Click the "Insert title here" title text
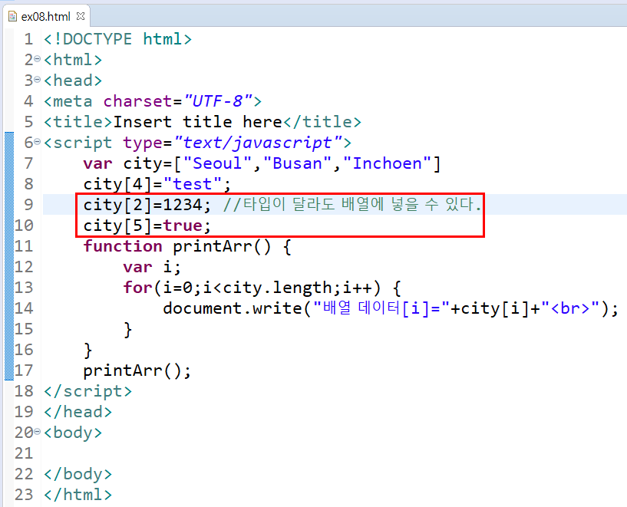 pyautogui.click(x=198, y=122)
